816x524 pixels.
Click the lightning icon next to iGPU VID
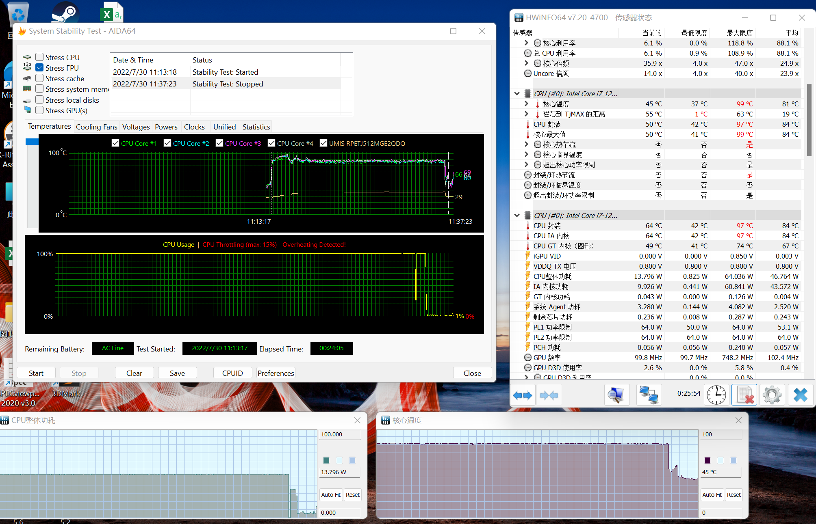pyautogui.click(x=527, y=256)
